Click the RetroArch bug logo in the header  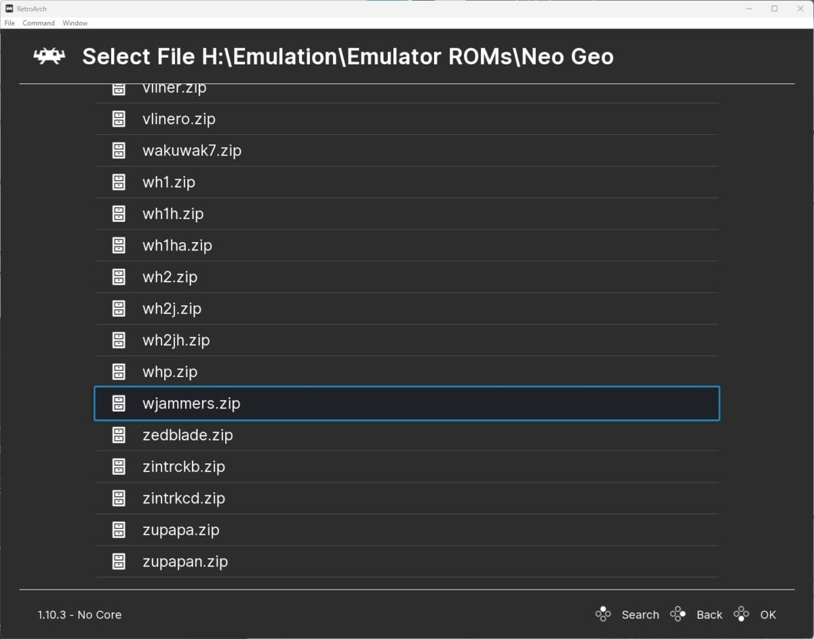coord(48,56)
